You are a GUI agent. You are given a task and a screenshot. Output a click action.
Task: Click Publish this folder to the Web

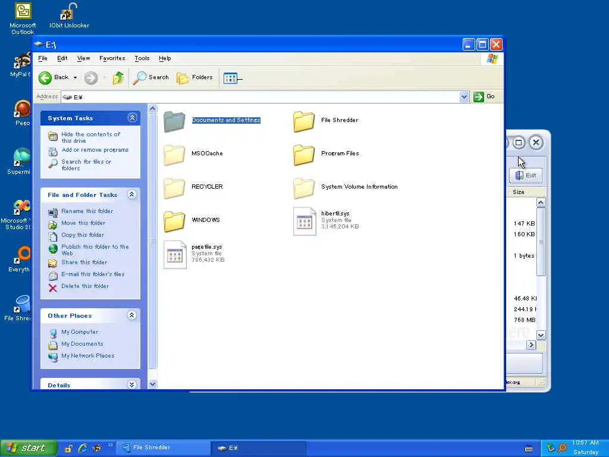[95, 250]
